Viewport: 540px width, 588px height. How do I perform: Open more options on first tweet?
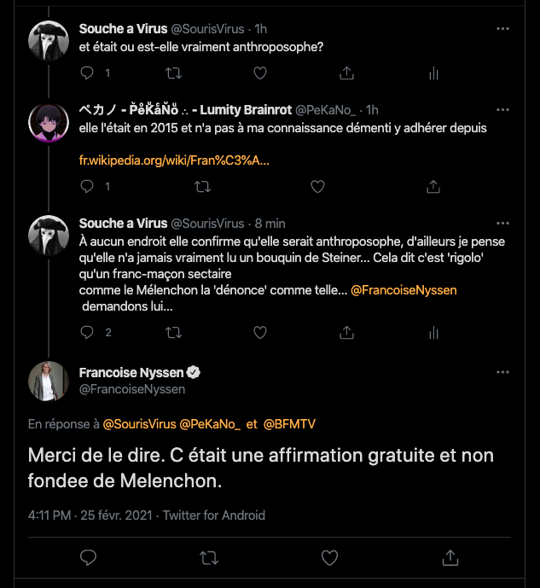pos(504,29)
